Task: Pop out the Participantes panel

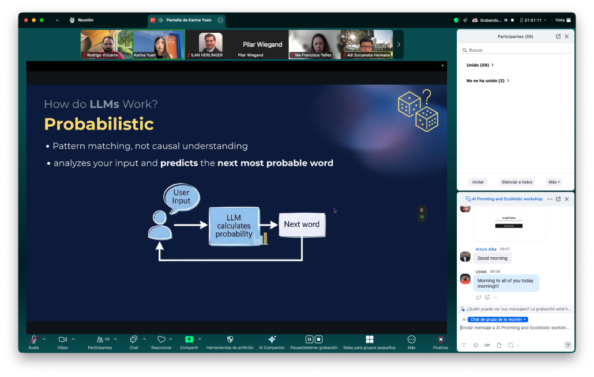Action: point(558,36)
